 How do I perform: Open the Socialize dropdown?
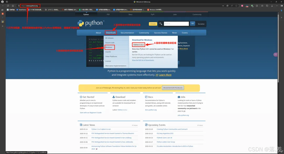201,24
